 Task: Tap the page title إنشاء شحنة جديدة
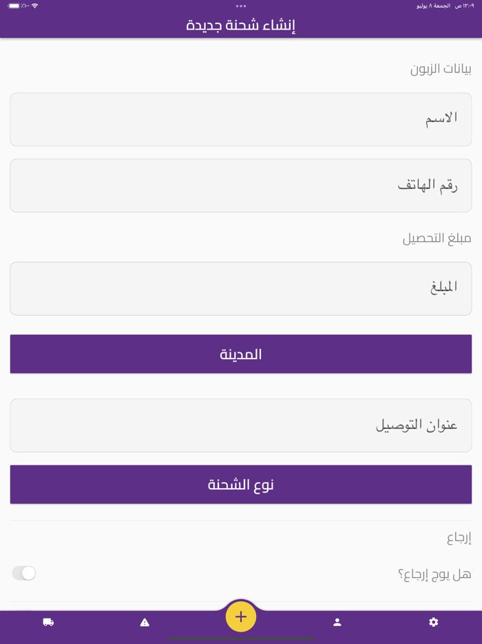click(241, 26)
